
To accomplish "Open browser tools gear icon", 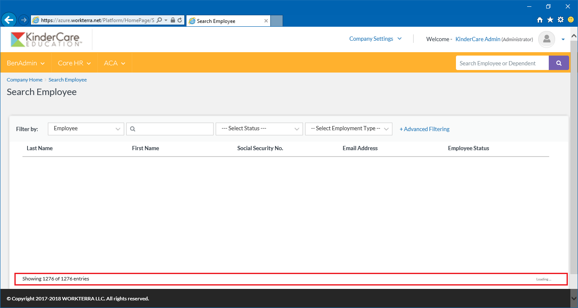I will click(560, 20).
